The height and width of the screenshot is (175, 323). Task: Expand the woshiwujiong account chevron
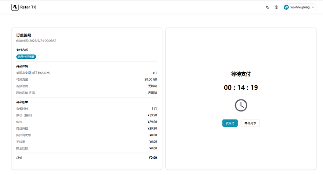click(x=313, y=7)
